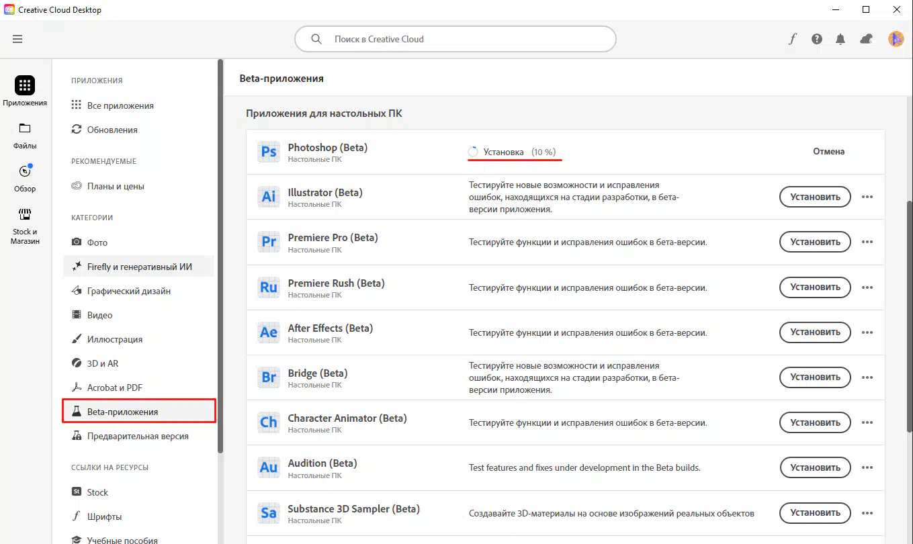This screenshot has height=544, width=913.
Task: Install Bridge (Beta) with Установить
Action: [x=815, y=377]
